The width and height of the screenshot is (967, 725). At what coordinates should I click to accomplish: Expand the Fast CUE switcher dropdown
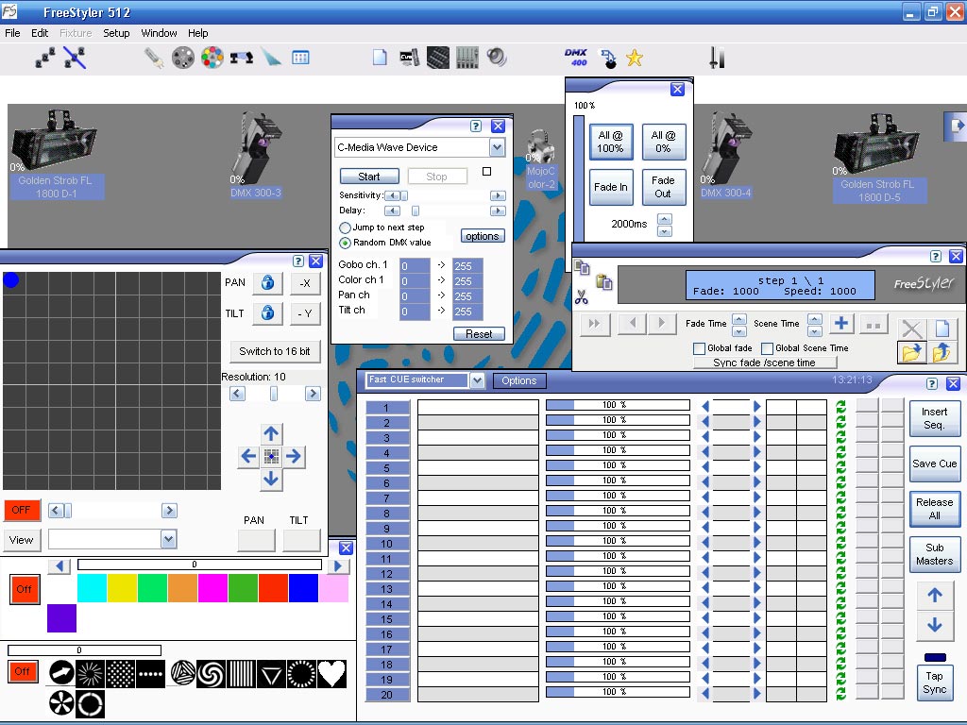coord(477,380)
